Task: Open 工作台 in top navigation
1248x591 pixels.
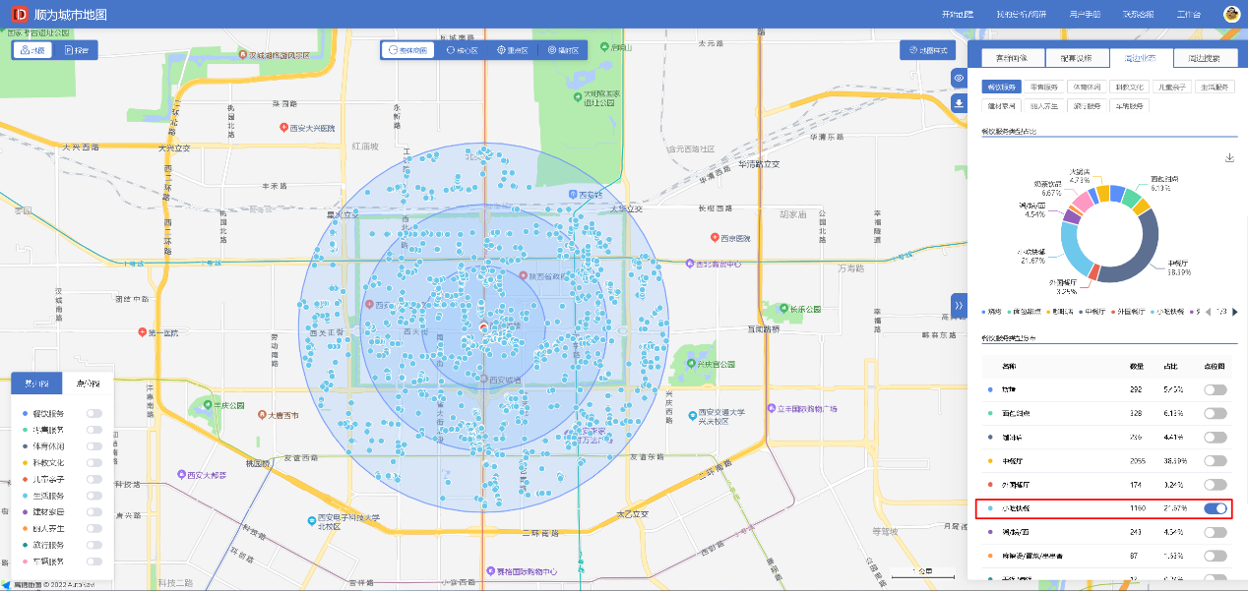Action: click(1189, 15)
